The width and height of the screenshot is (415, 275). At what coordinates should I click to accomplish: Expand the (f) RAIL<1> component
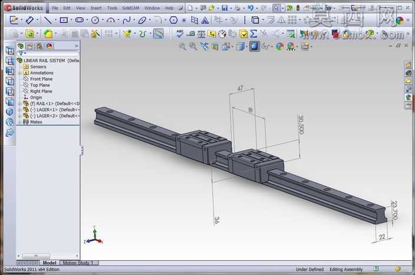coord(19,104)
